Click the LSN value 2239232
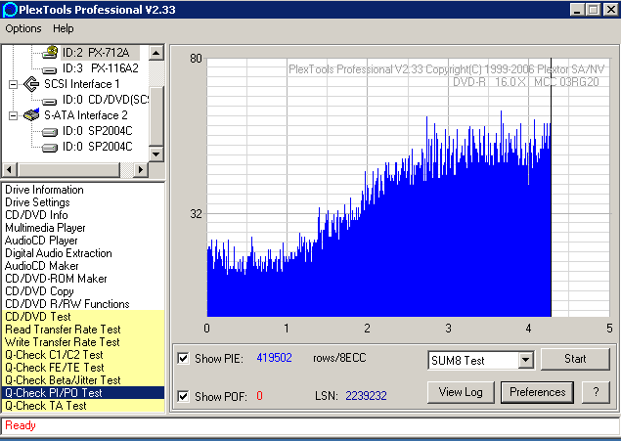 pyautogui.click(x=366, y=396)
